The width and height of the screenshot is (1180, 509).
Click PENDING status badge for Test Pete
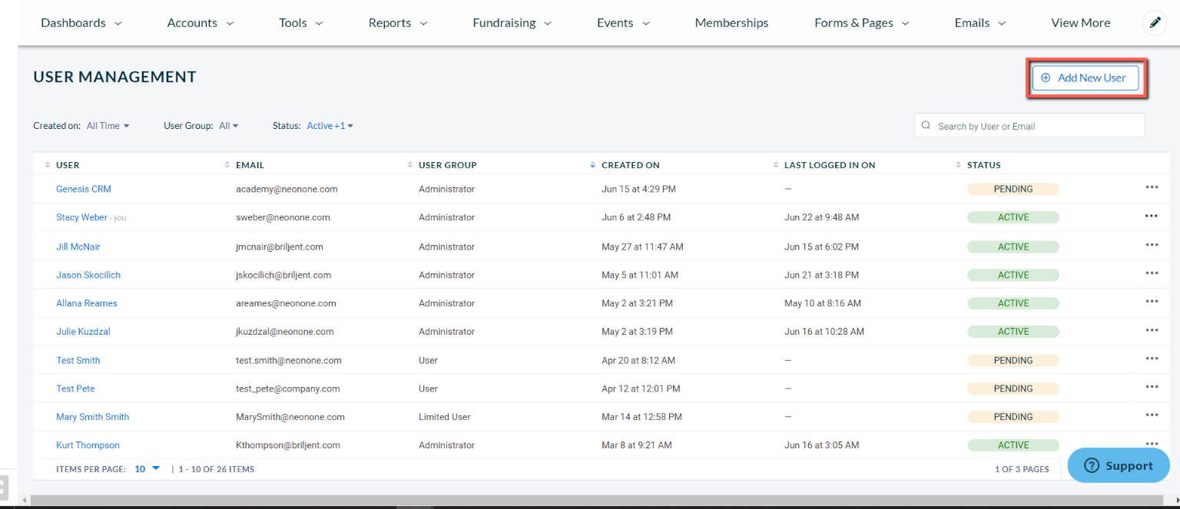[1013, 388]
